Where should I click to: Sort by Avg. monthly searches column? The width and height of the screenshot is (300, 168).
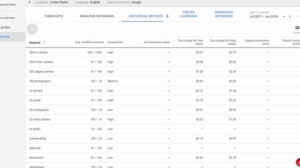pos(90,42)
